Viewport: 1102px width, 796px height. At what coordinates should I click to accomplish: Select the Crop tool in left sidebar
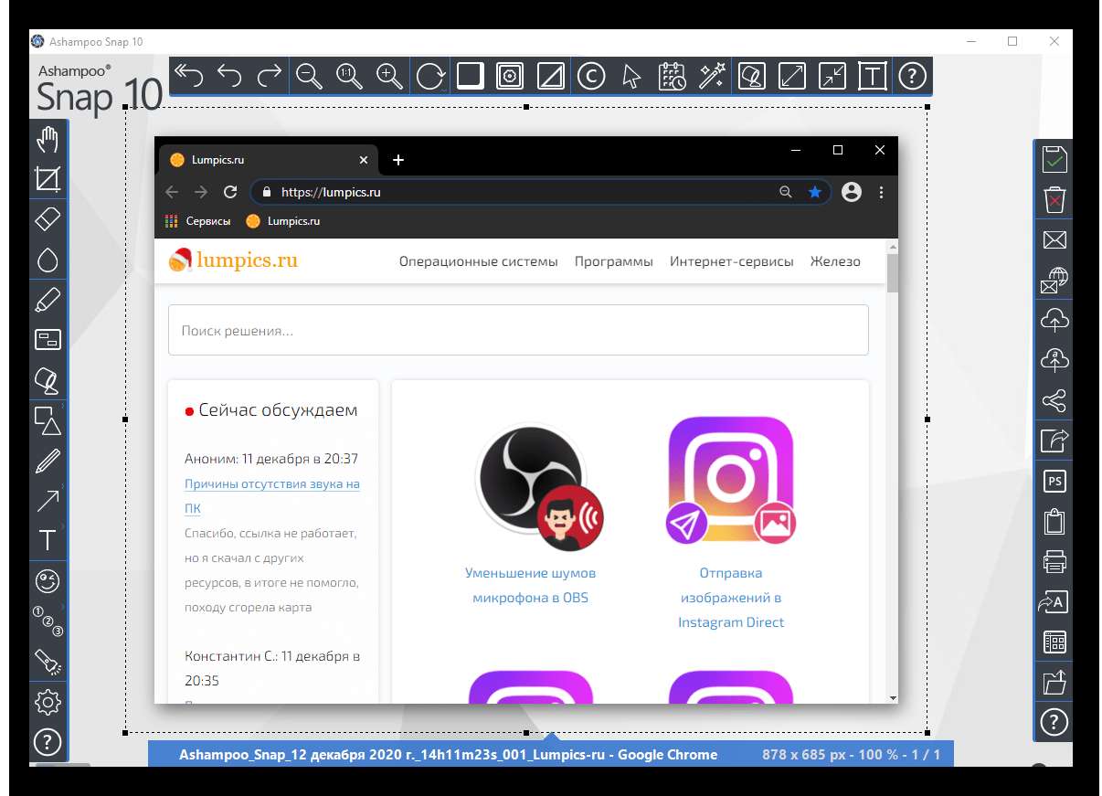(x=48, y=179)
